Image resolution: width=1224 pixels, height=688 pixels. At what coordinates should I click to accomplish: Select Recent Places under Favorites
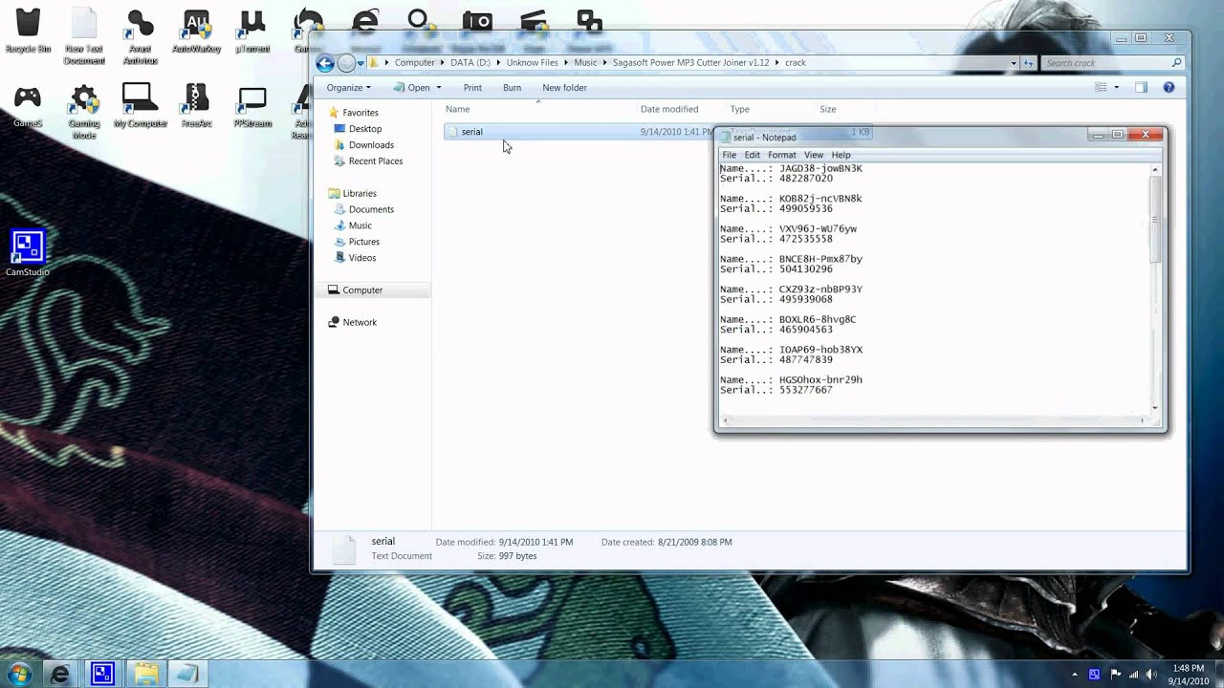[376, 161]
